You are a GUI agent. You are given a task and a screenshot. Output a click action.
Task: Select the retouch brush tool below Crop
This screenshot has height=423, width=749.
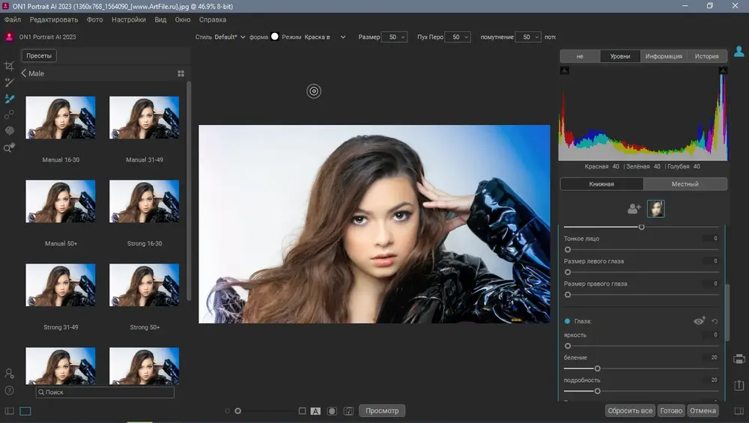pos(10,82)
